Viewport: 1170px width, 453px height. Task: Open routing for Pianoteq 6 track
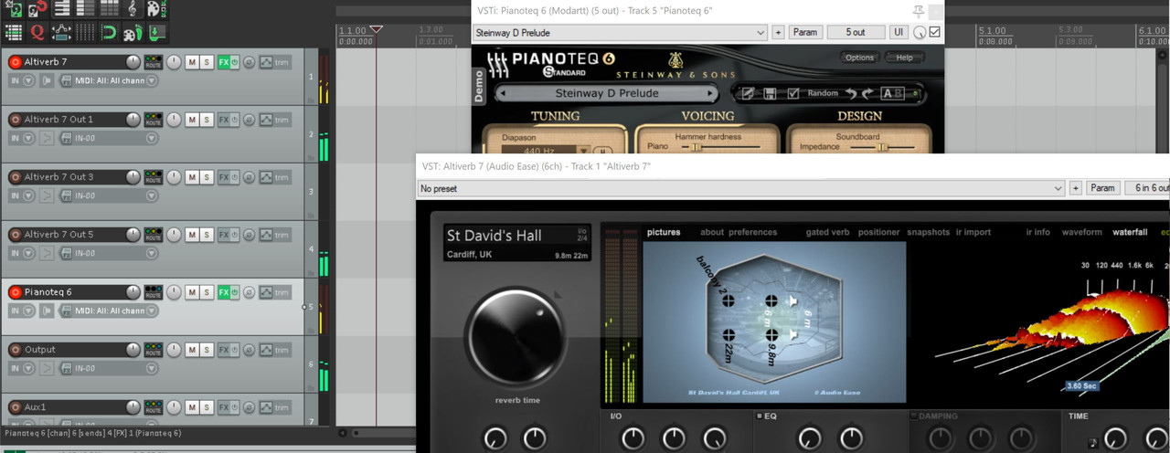click(154, 292)
